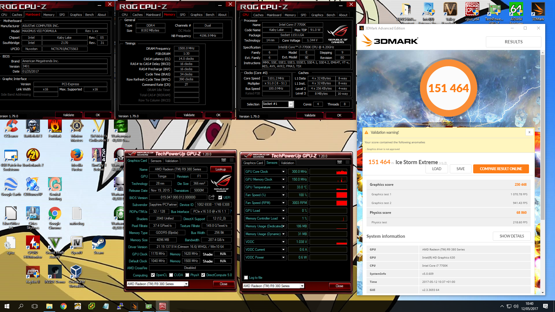Open Graphics Card tab in GPU-Z Sensors window

point(253,163)
